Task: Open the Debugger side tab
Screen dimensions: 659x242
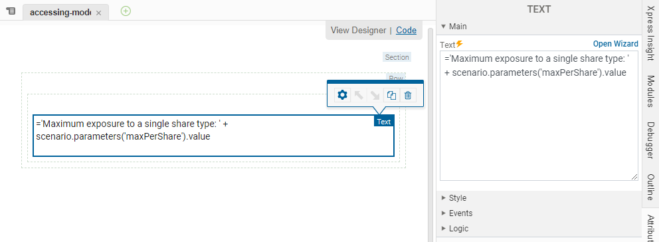Action: click(x=650, y=140)
